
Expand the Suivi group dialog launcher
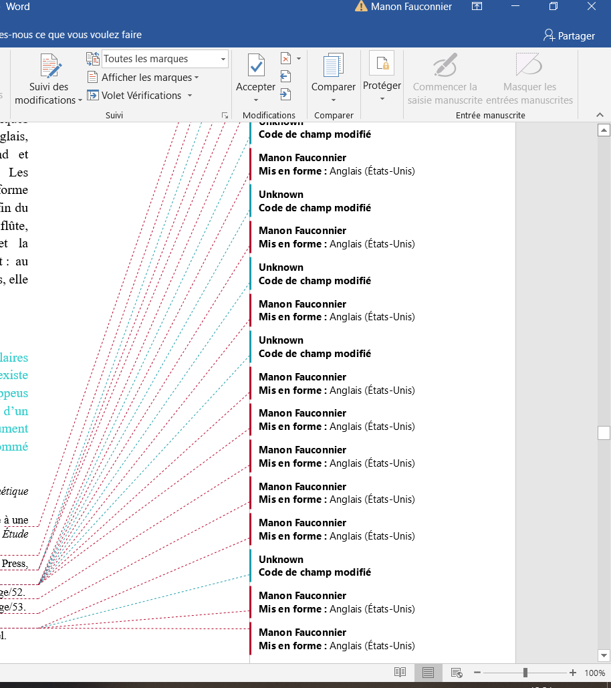tap(225, 116)
